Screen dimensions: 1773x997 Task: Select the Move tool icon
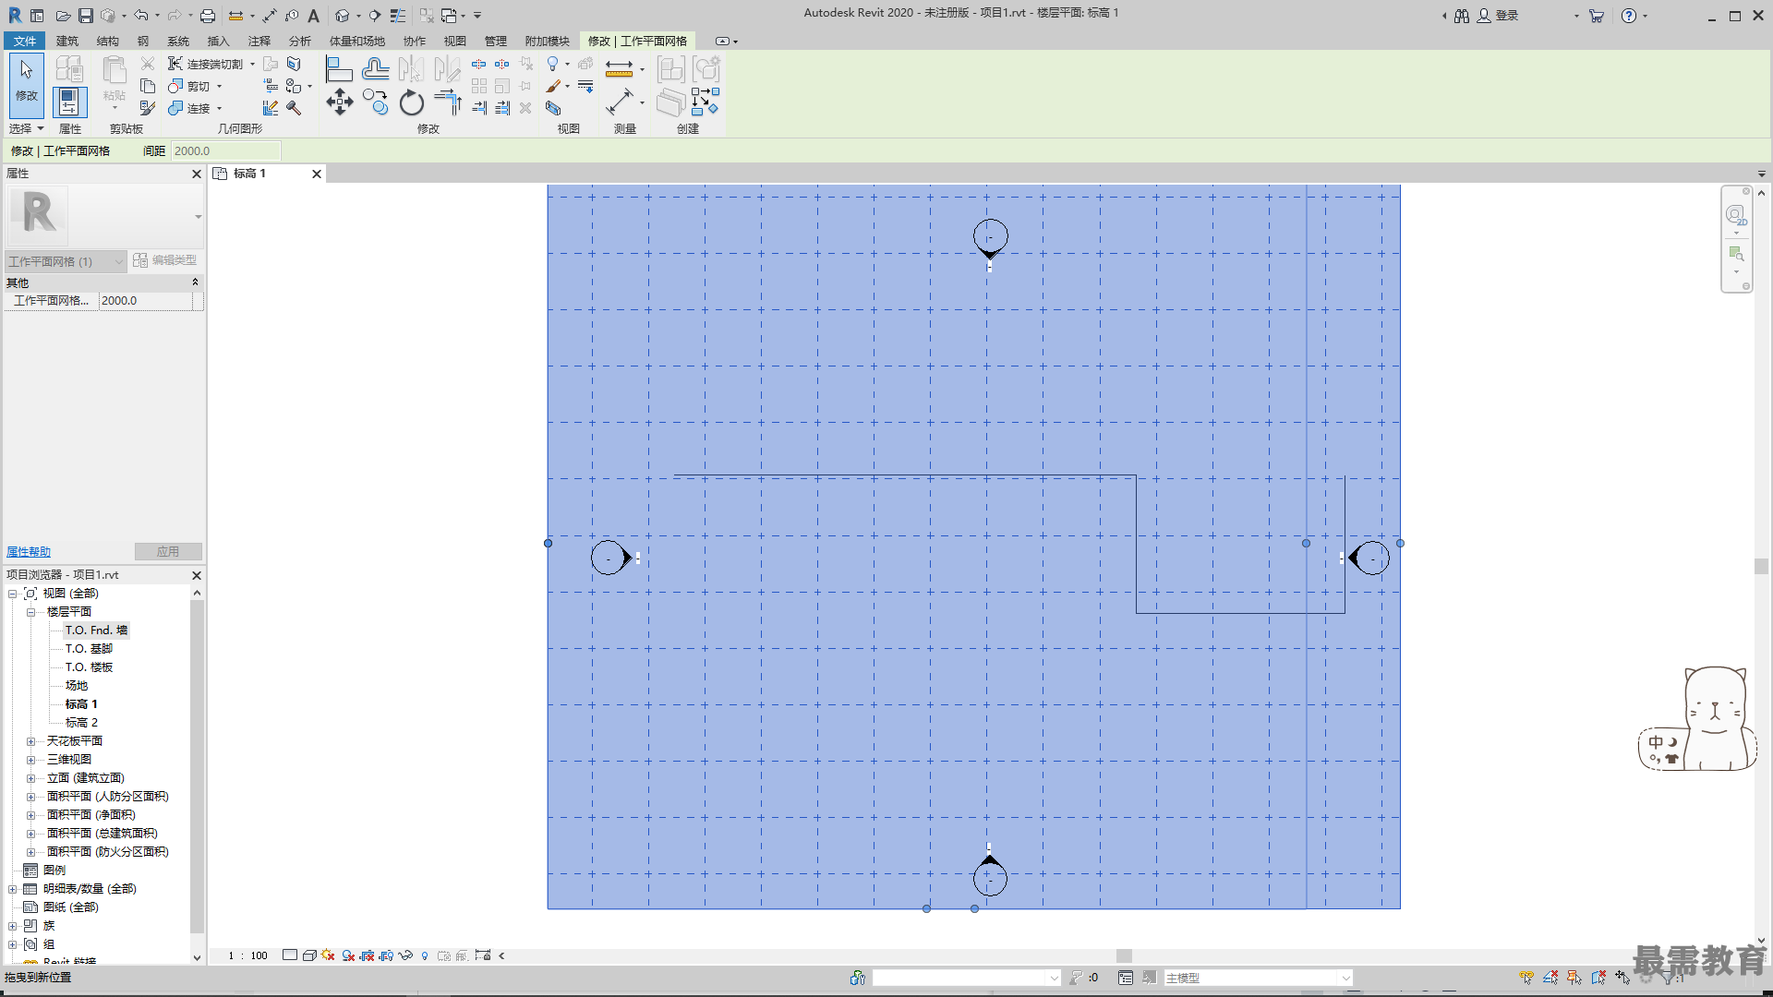339,102
